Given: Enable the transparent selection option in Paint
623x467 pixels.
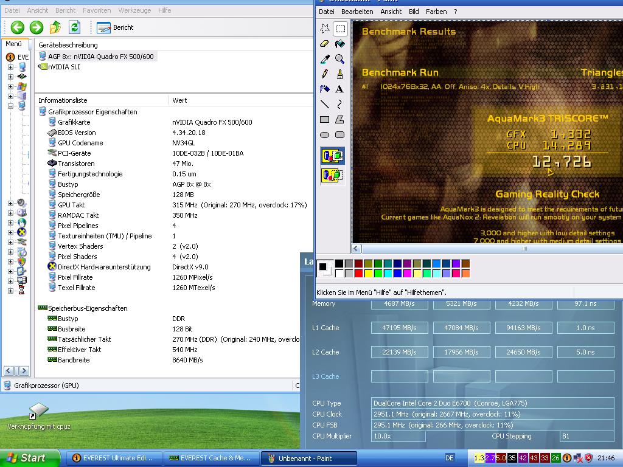Looking at the screenshot, I should [x=333, y=175].
